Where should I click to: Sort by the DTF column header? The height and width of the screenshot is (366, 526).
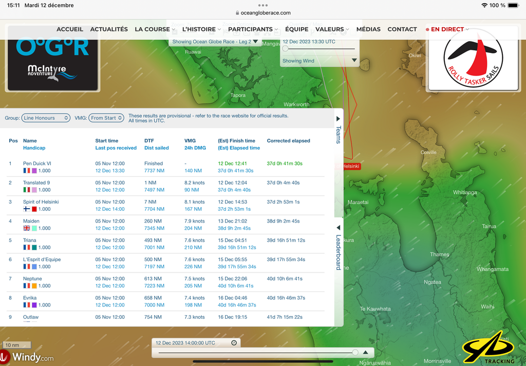point(149,141)
